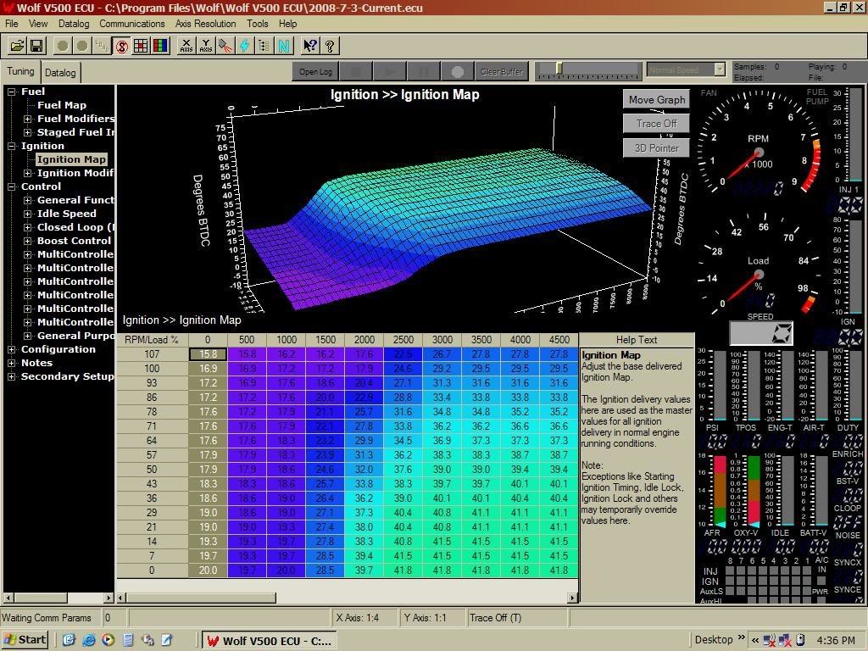868x651 pixels.
Task: Click the red-green-blue color bars icon
Action: [160, 46]
